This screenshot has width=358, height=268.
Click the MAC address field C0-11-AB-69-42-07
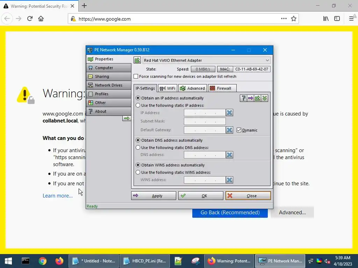point(252,69)
